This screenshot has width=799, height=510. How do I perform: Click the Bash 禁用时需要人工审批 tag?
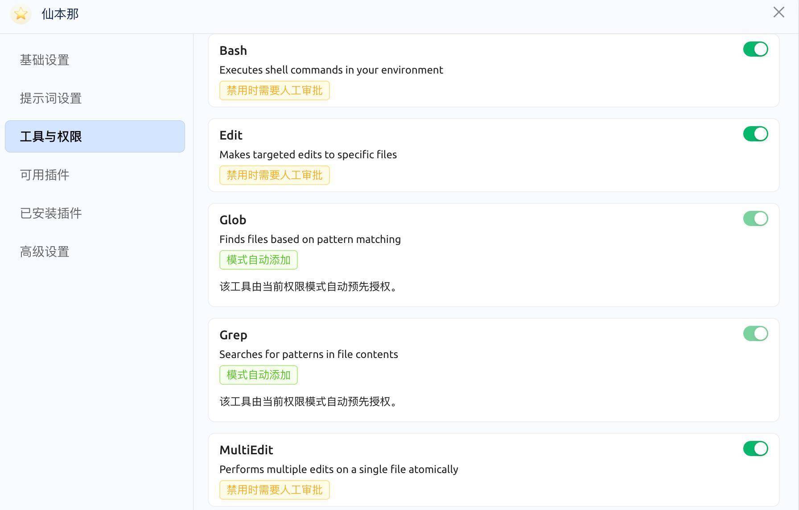click(274, 90)
